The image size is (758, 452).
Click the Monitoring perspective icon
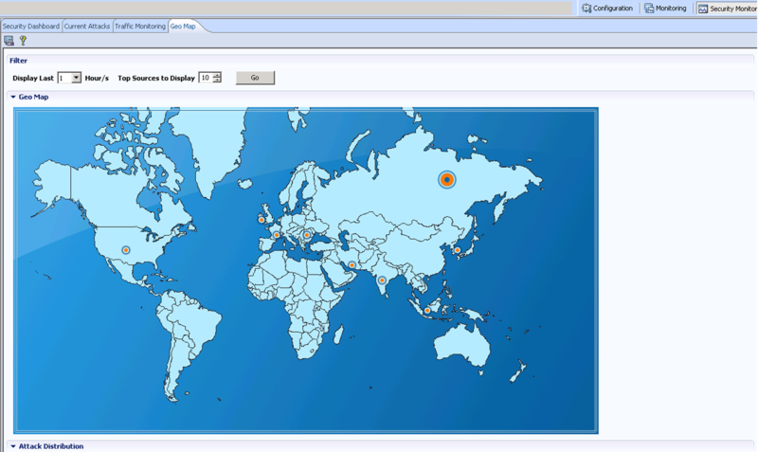[x=649, y=9]
